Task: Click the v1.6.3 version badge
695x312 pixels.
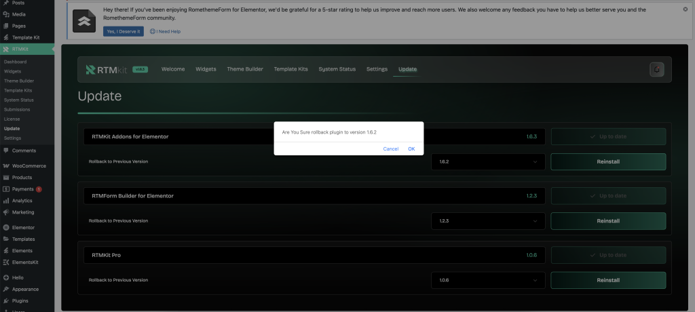Action: [x=140, y=70]
